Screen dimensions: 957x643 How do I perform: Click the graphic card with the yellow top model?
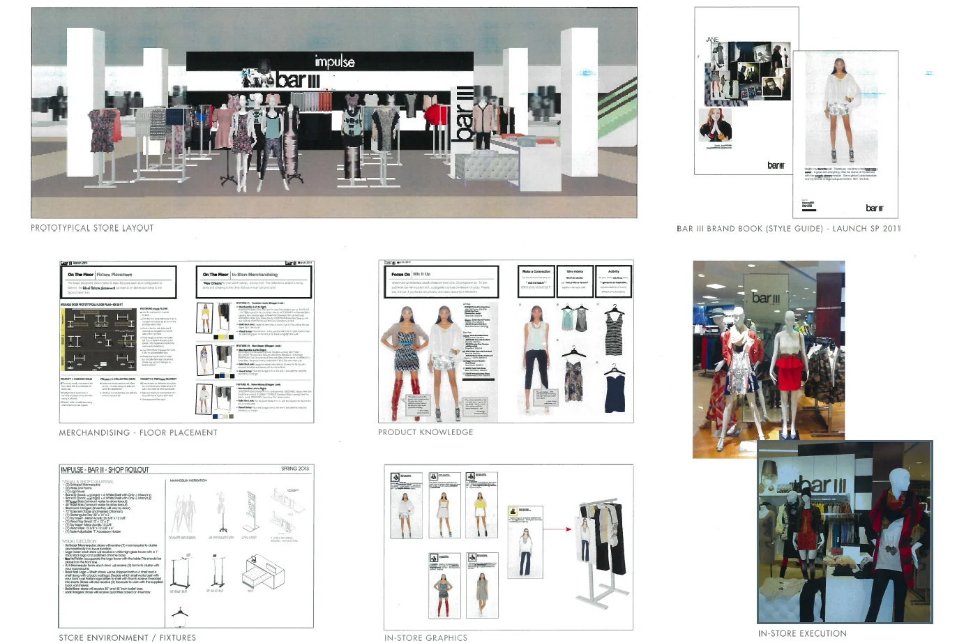tap(481, 505)
